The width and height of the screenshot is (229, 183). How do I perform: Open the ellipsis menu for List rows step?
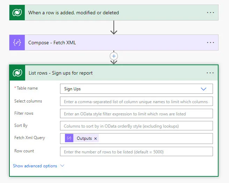pyautogui.click(x=210, y=73)
